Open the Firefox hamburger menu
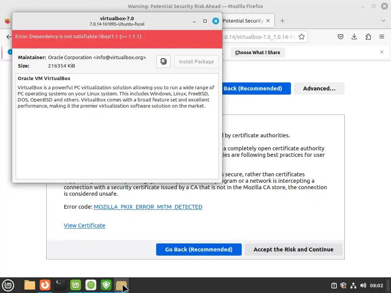The image size is (391, 293). (x=382, y=37)
